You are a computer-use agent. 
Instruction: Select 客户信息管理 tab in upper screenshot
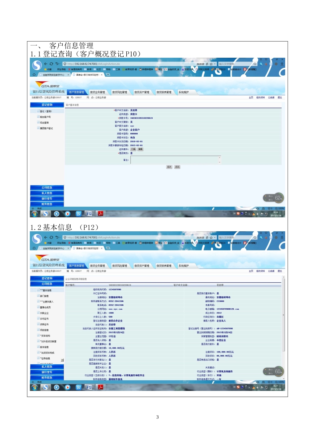tap(77, 92)
